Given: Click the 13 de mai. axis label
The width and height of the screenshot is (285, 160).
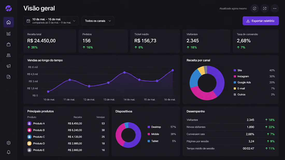Looking at the screenshot, I should coord(109,100).
